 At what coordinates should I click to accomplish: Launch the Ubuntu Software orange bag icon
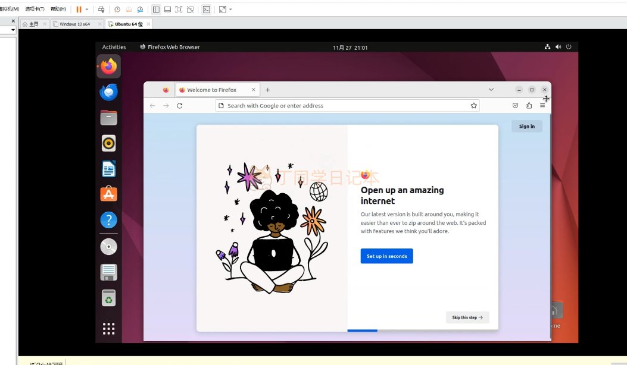tap(109, 194)
